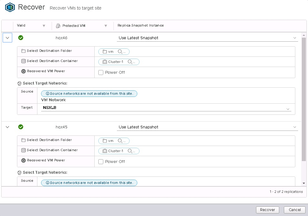Open the NSXLB target network dropdown
This screenshot has width=308, height=216.
[x=288, y=109]
